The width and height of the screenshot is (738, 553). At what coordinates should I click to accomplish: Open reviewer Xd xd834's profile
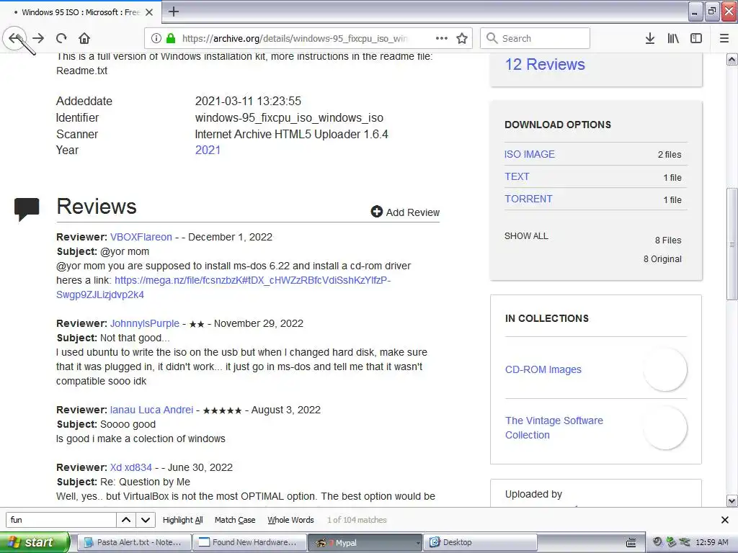[x=131, y=467]
